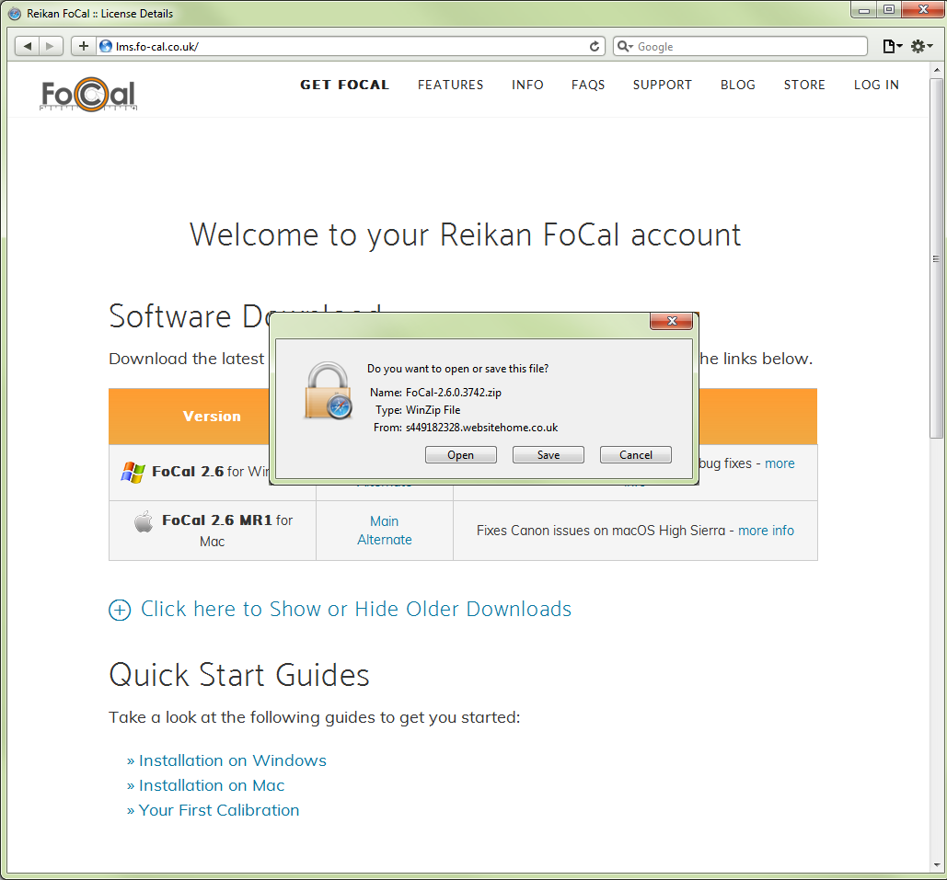947x880 pixels.
Task: Go forward with the browser forward arrow
Action: (51, 46)
